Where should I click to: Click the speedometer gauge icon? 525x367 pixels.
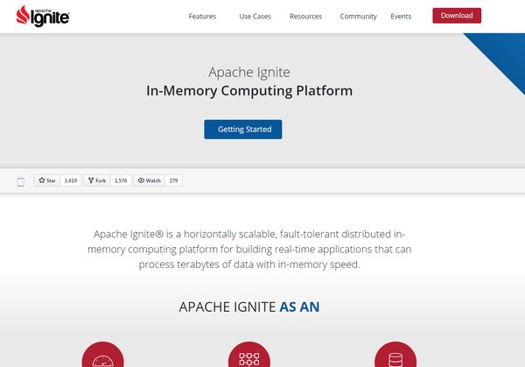tap(103, 357)
